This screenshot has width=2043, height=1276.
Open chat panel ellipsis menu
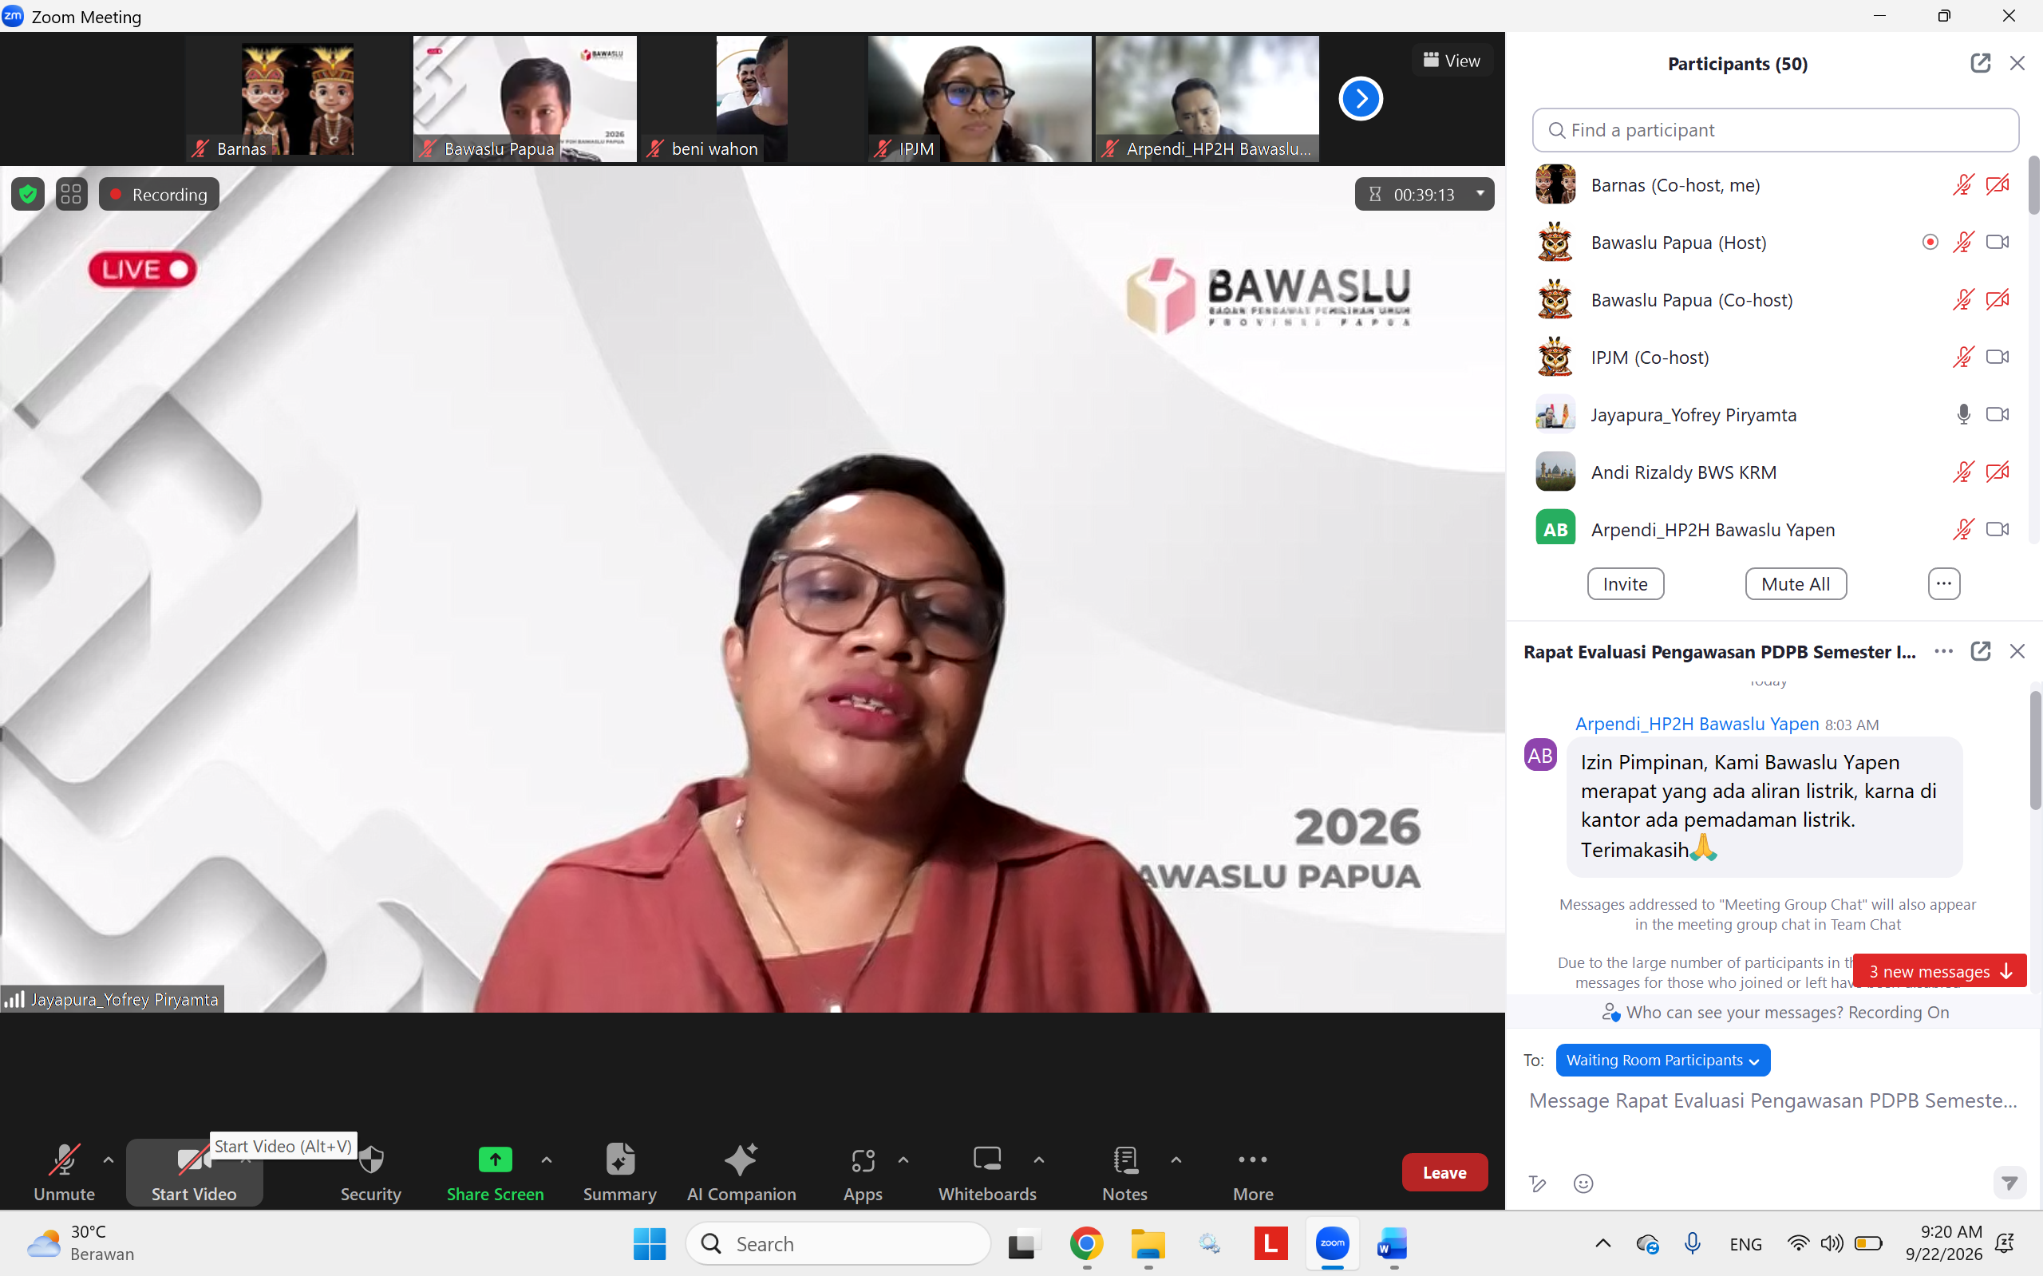coord(1943,650)
